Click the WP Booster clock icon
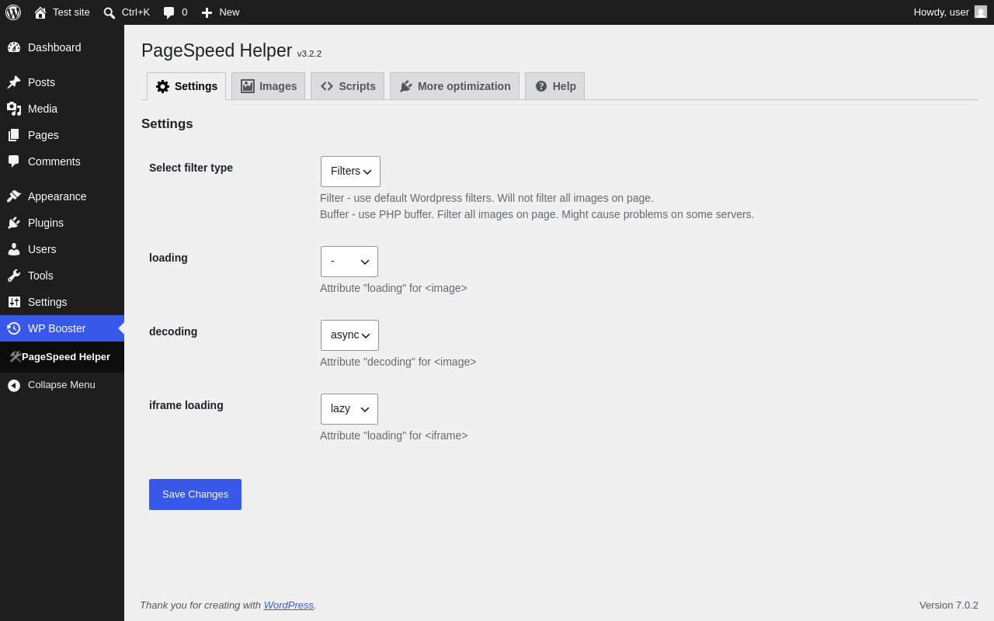 coord(14,328)
